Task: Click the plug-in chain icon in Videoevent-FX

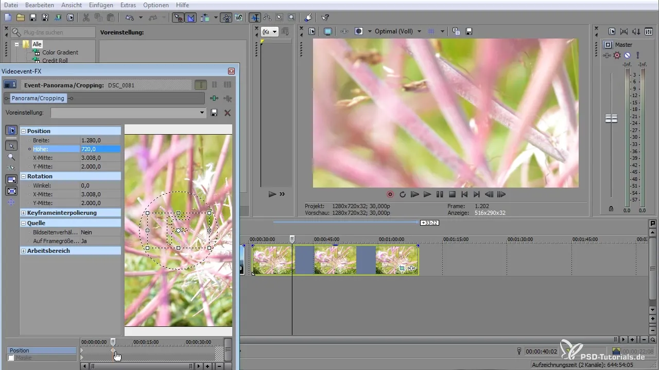Action: coord(214,98)
